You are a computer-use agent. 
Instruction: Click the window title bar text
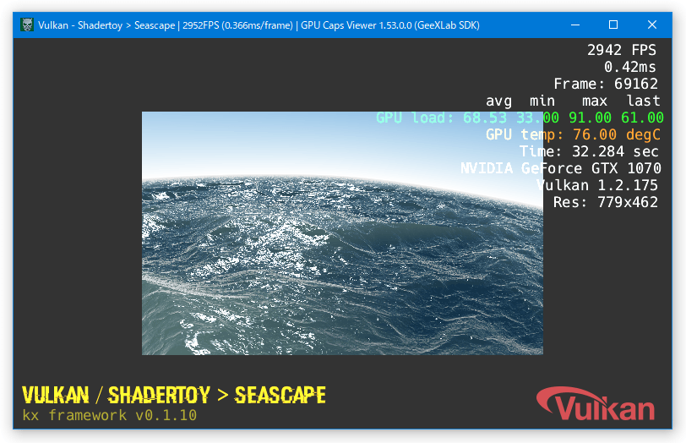(x=259, y=25)
